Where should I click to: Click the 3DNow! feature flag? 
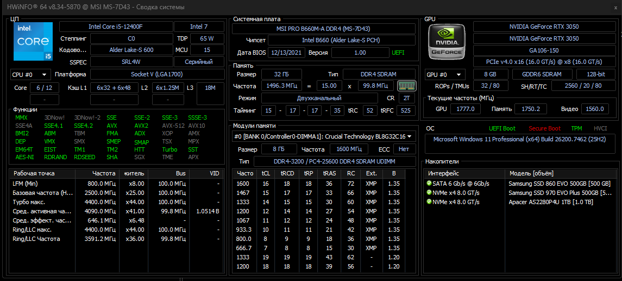54,117
